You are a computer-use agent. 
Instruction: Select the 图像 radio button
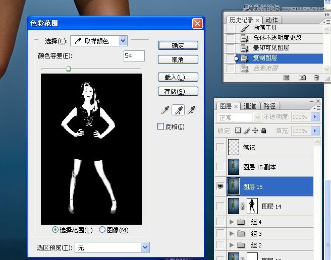[x=102, y=230]
